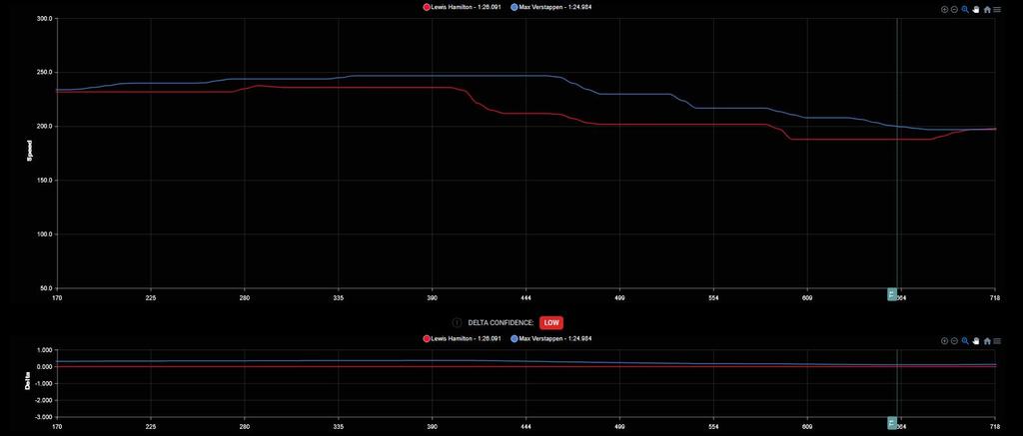Click the 300.0 value on Speed axis
The width and height of the screenshot is (1023, 436).
(x=44, y=18)
